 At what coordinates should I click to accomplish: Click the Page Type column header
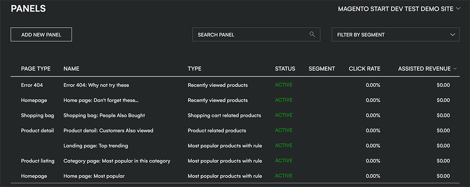pos(36,69)
